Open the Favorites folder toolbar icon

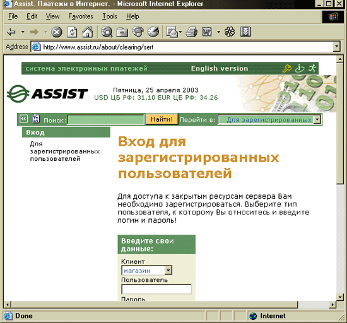[122, 32]
